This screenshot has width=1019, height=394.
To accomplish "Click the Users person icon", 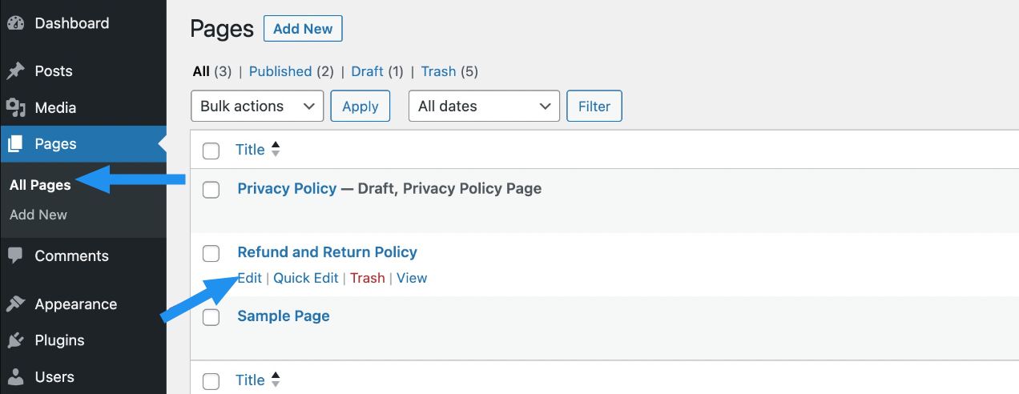I will click(15, 377).
